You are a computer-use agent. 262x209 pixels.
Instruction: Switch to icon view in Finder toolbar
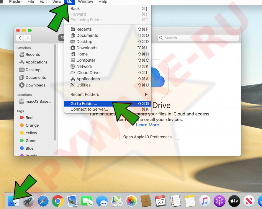pyautogui.click(x=62, y=38)
